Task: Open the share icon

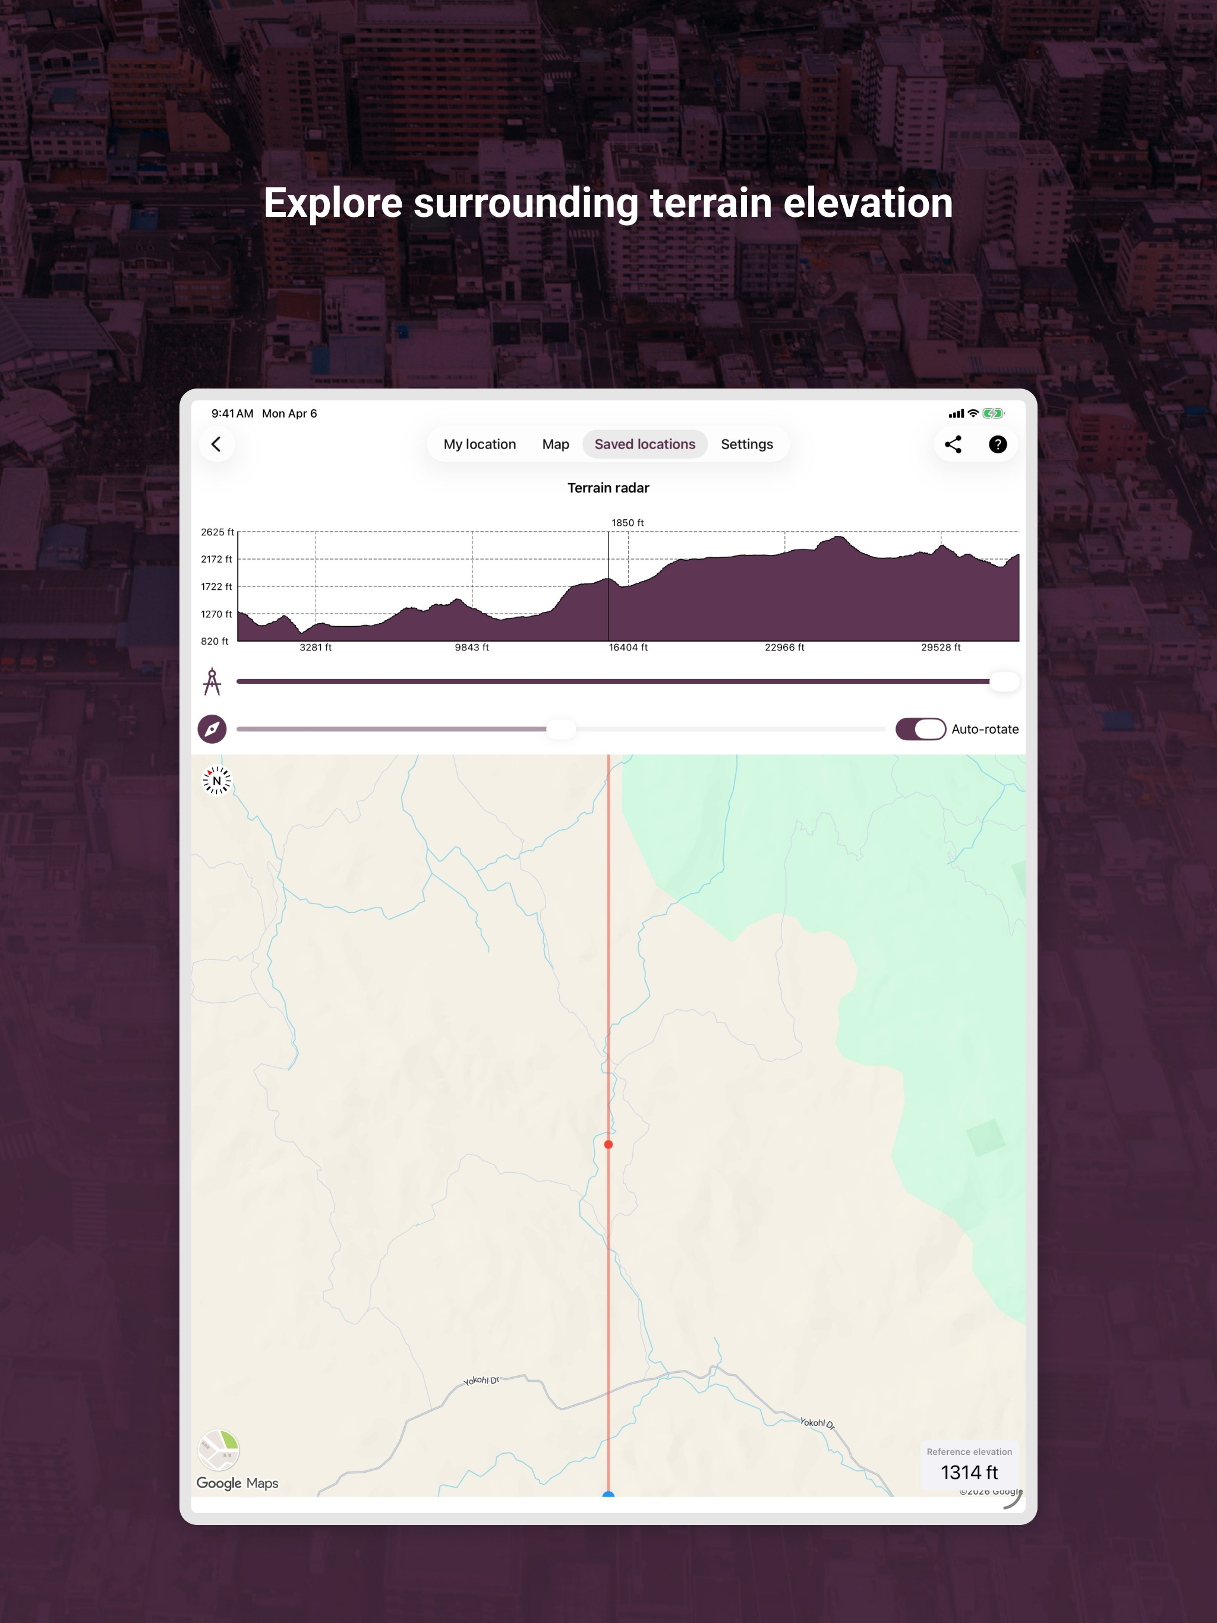Action: 953,444
